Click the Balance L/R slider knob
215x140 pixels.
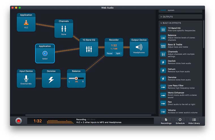coord(76,78)
